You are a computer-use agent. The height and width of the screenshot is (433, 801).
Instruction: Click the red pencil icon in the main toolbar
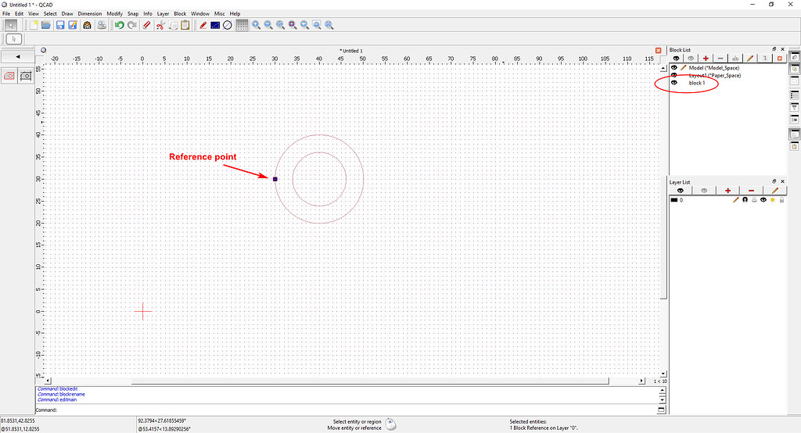coord(203,25)
